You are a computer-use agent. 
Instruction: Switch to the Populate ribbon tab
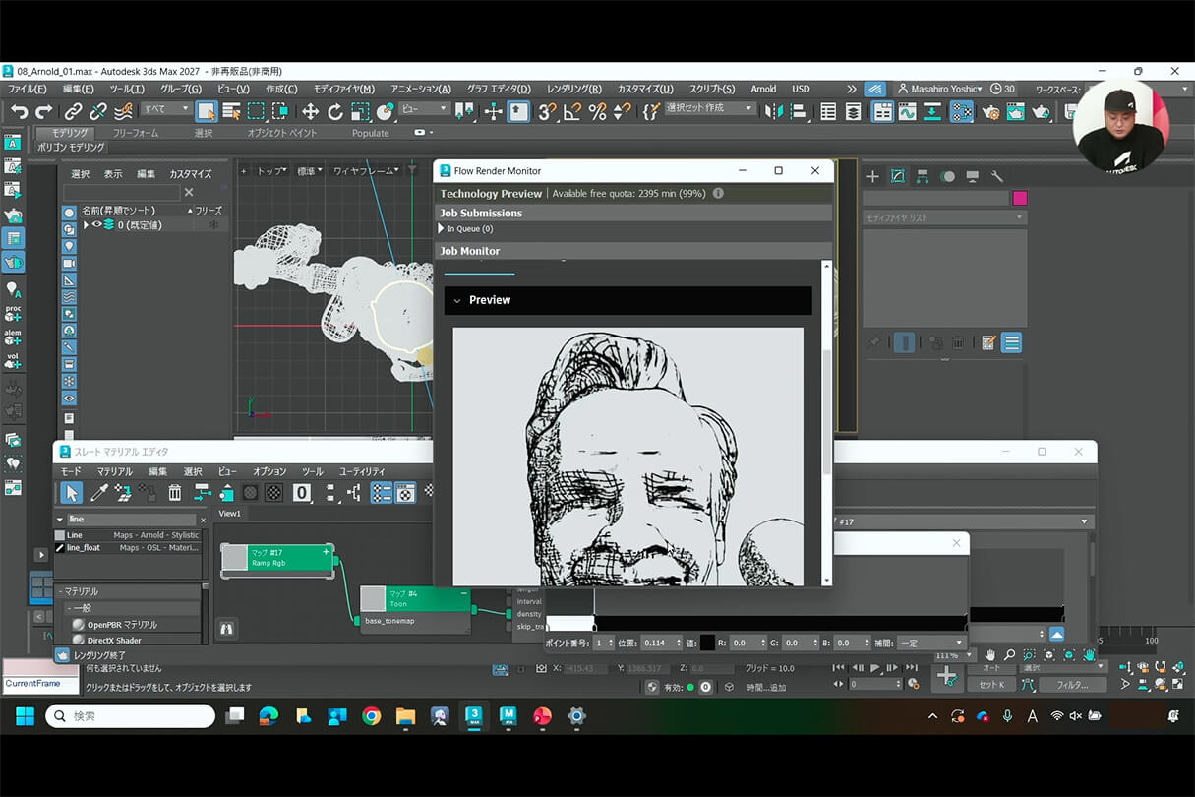pos(370,133)
